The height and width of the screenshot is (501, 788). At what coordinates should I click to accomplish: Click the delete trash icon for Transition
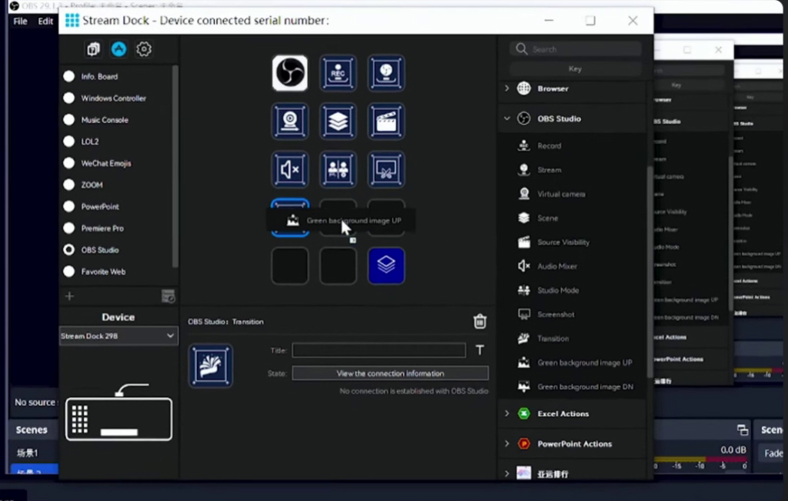click(480, 321)
